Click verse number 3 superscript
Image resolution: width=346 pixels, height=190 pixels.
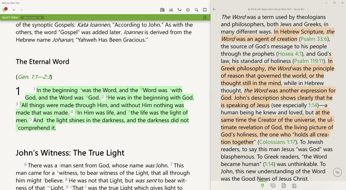[x=17, y=104]
